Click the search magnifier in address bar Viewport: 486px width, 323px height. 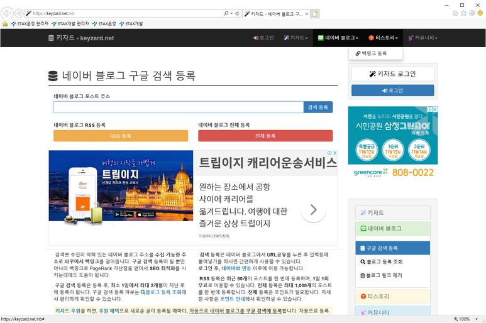pyautogui.click(x=226, y=13)
